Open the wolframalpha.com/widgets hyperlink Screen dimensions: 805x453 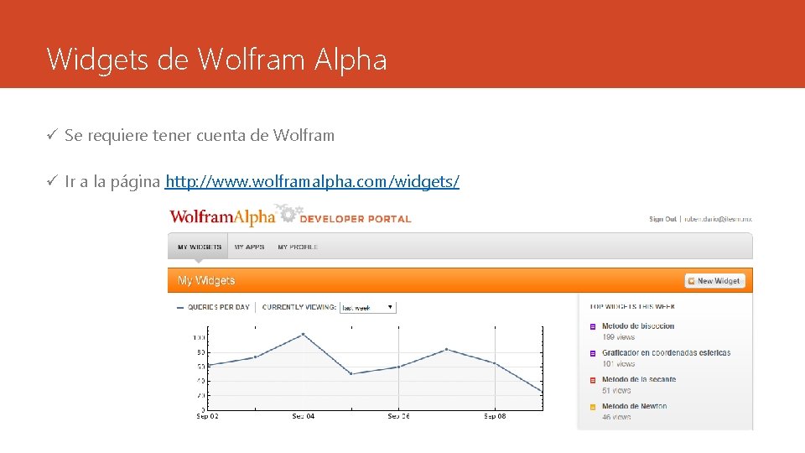click(x=312, y=181)
